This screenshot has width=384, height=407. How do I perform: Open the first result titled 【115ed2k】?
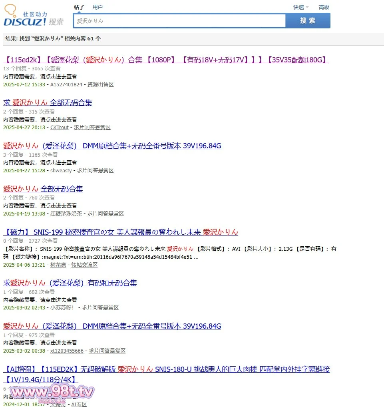(x=166, y=60)
